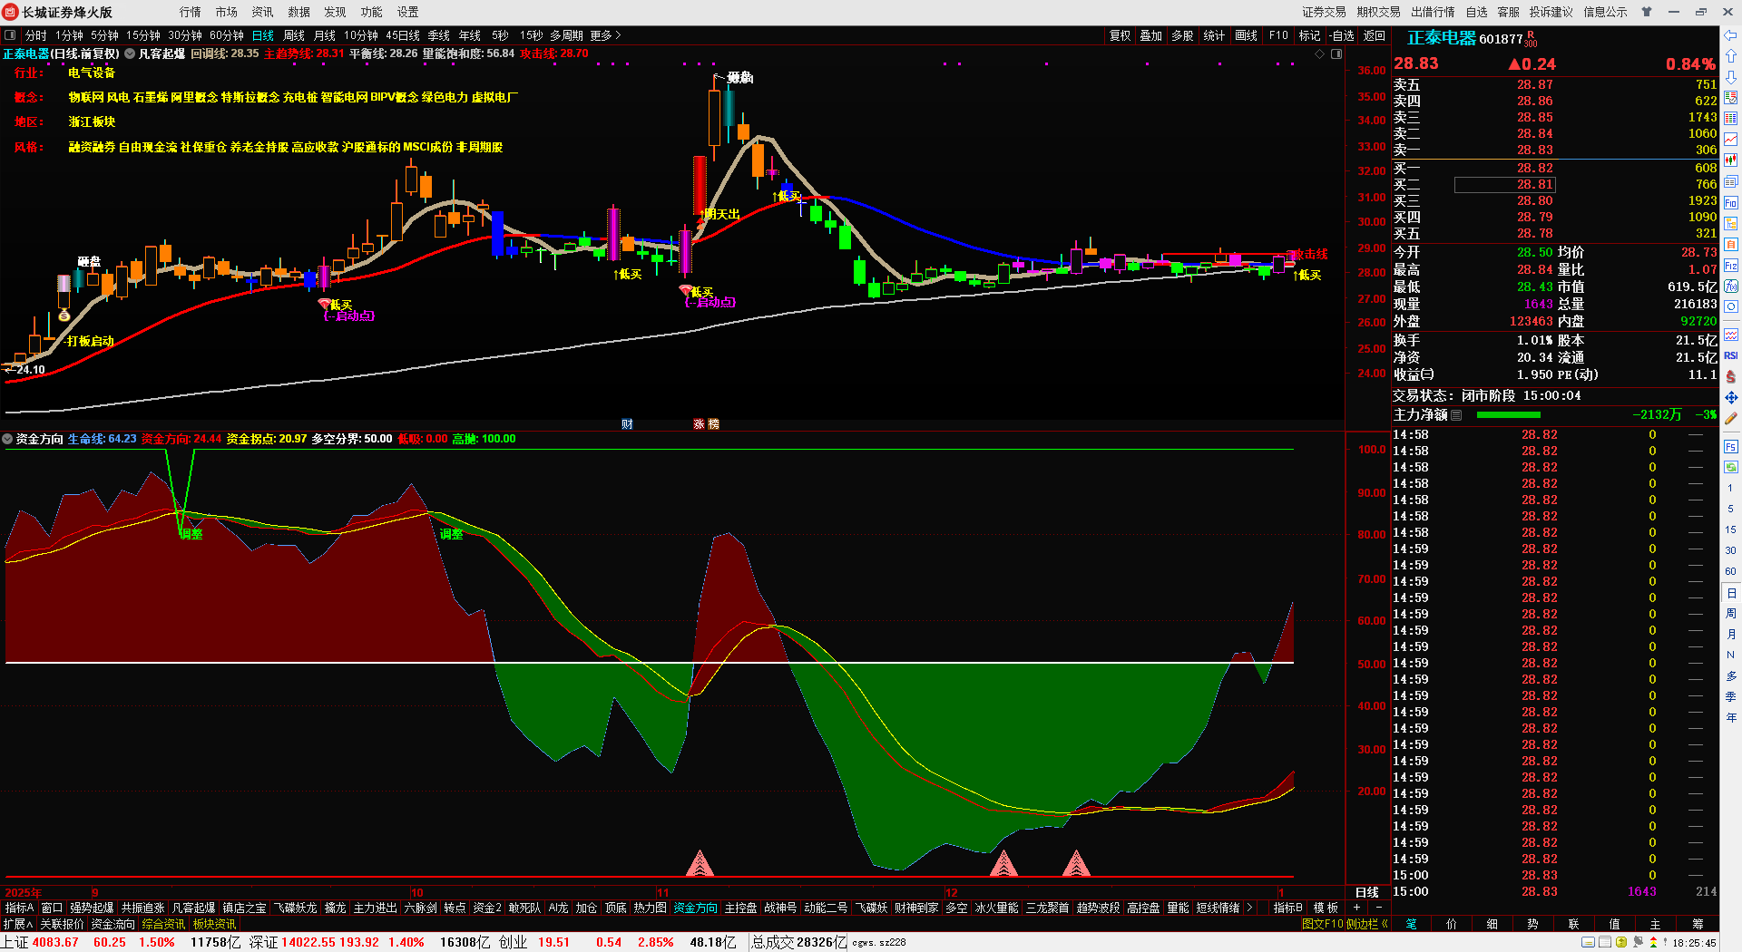Image resolution: width=1742 pixels, height=952 pixels.
Task: Click the list icon beside 主力净额
Action: point(1456,415)
